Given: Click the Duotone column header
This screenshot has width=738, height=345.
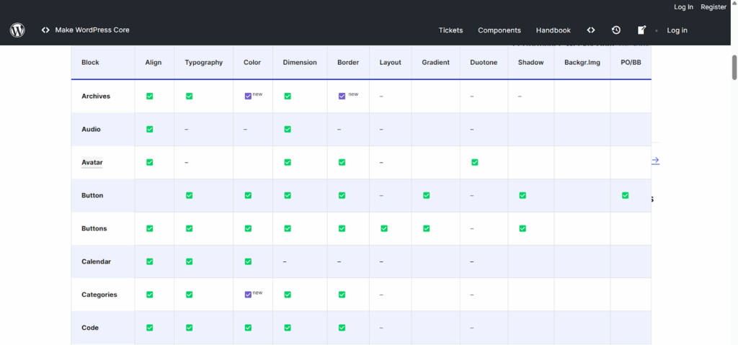Looking at the screenshot, I should [484, 62].
